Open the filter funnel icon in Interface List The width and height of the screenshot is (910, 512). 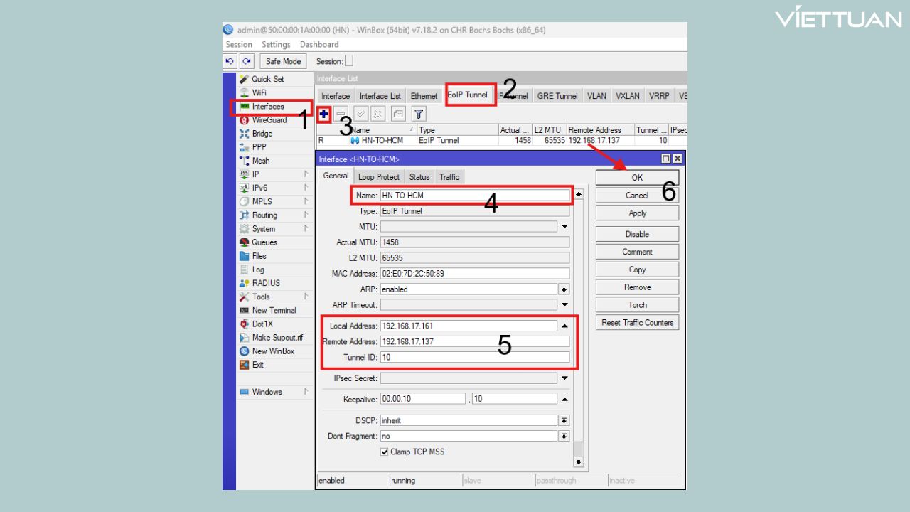point(419,114)
